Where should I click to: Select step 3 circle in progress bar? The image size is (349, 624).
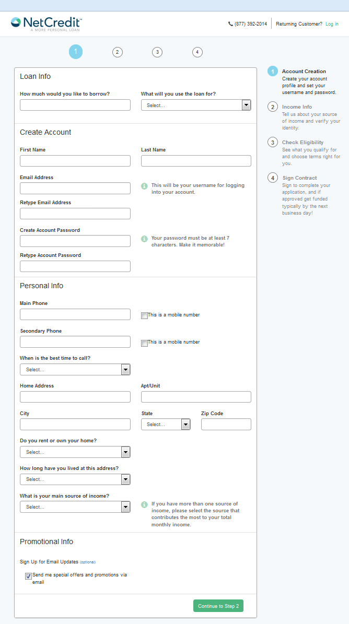click(157, 52)
